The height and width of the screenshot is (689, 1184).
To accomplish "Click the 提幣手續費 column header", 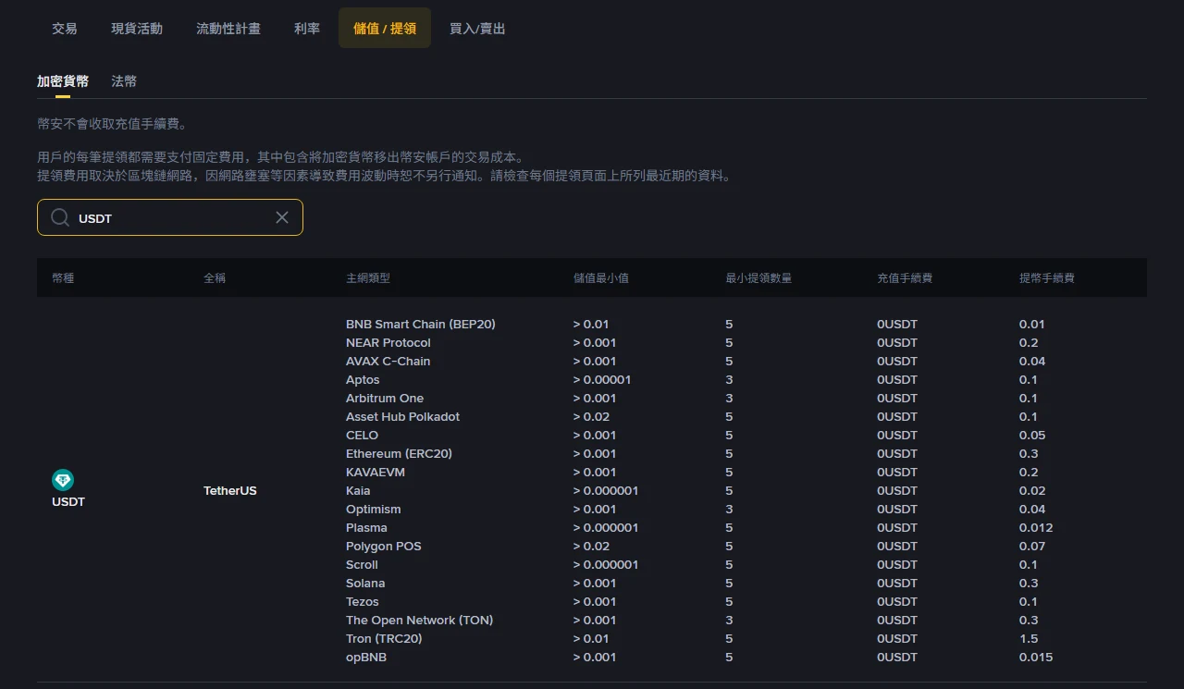I will [x=1047, y=277].
